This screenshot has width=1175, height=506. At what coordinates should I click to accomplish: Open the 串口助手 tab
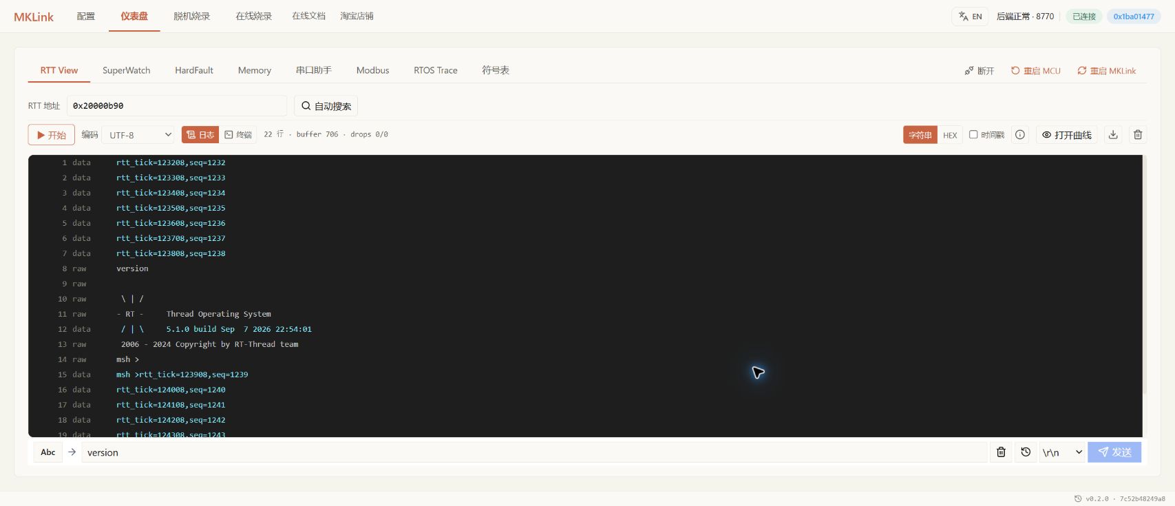click(x=314, y=70)
